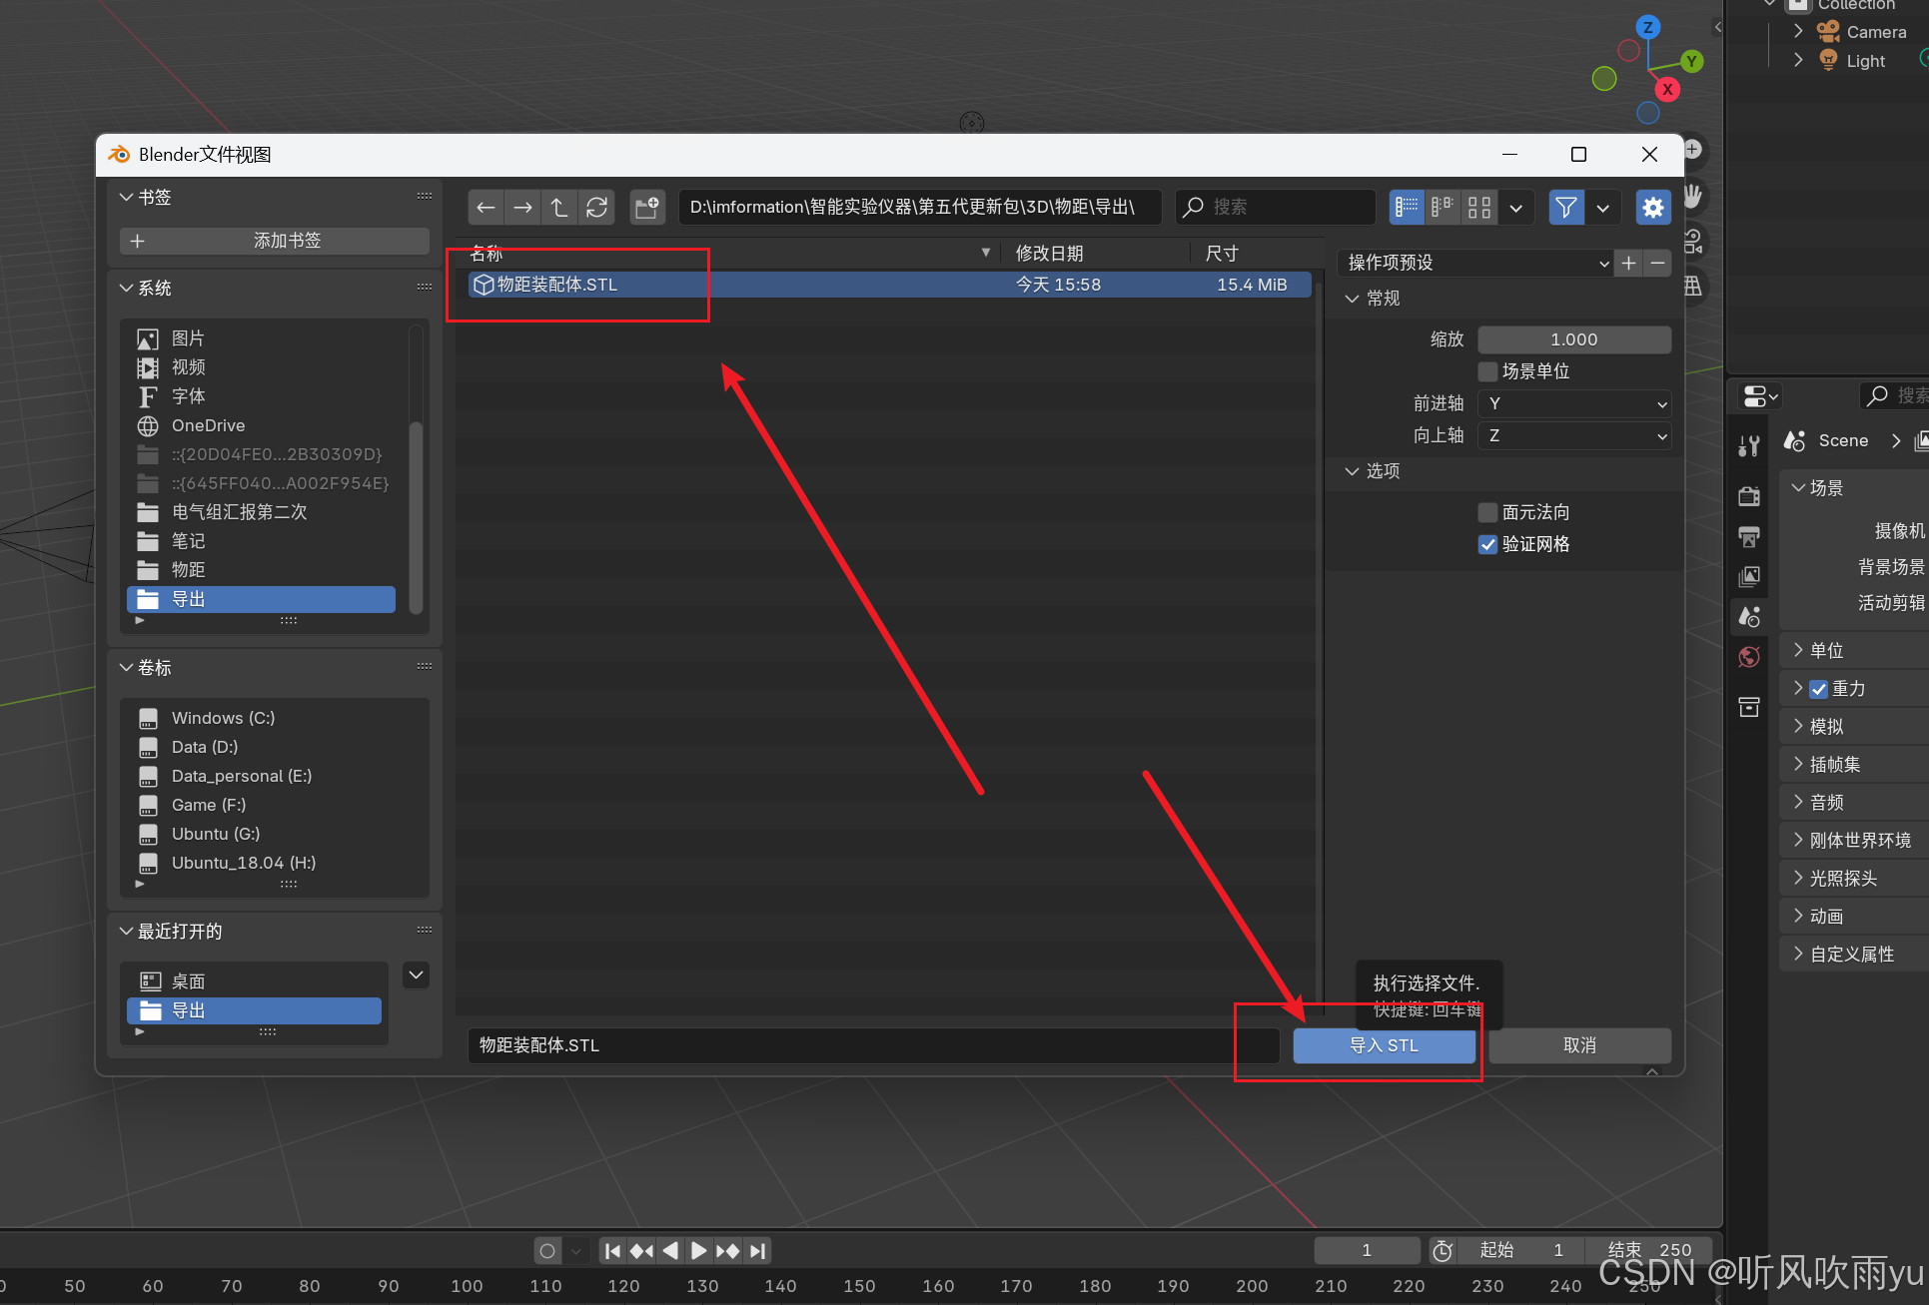Viewport: 1929px width, 1305px height.
Task: Enable the 场景单位 checkbox
Action: pyautogui.click(x=1487, y=371)
